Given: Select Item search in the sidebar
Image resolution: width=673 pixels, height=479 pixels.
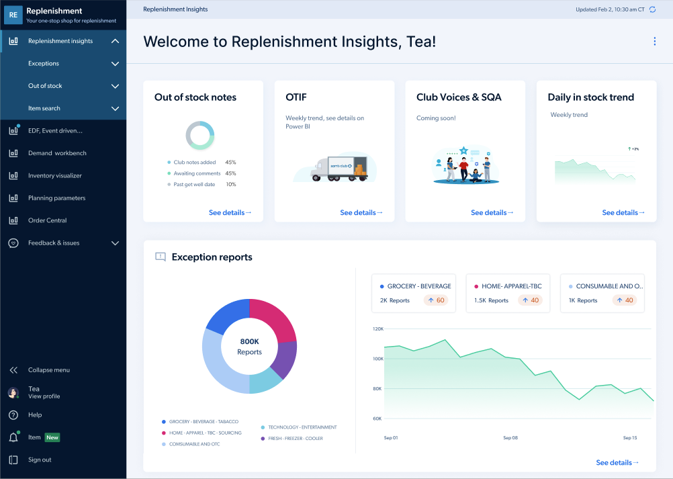Looking at the screenshot, I should [44, 108].
